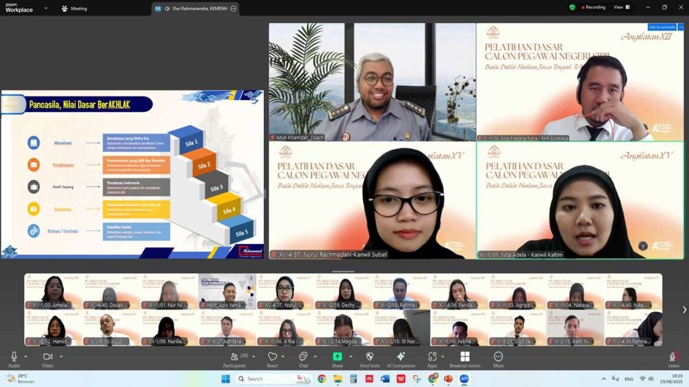The image size is (689, 387).
Task: Click the Ask to unmute button
Action: click(662, 27)
